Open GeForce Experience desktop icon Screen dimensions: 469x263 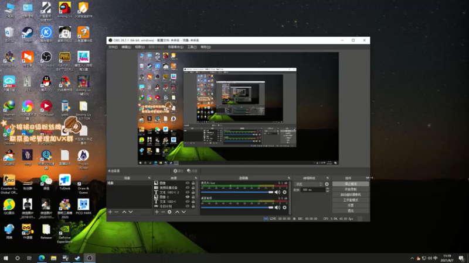64,233
